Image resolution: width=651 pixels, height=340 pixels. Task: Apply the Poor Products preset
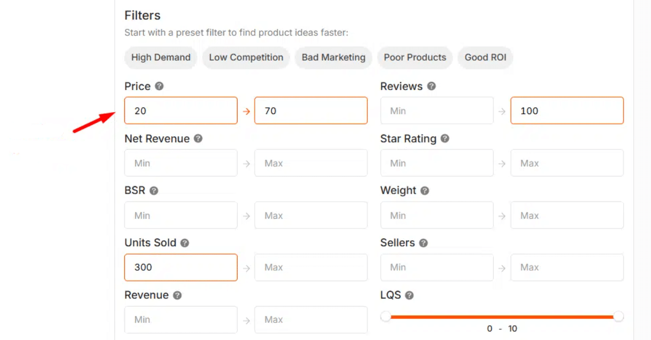(x=415, y=57)
